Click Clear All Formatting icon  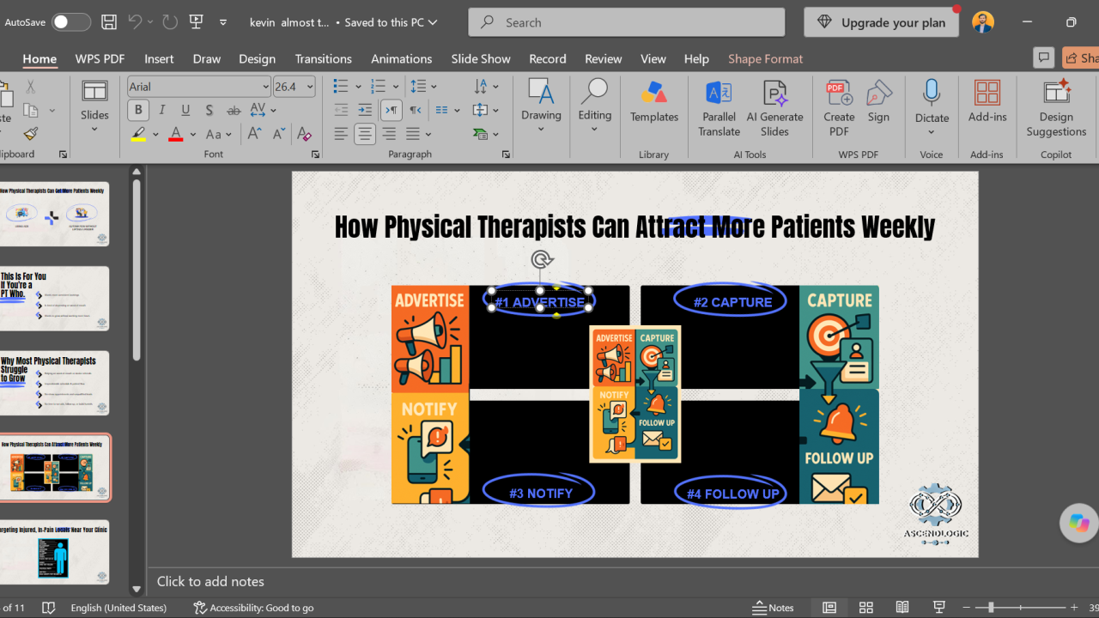(304, 134)
